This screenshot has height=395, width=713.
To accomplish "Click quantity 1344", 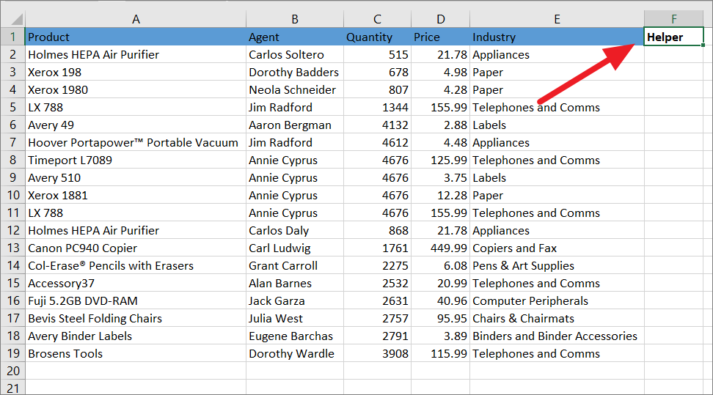I will point(378,107).
